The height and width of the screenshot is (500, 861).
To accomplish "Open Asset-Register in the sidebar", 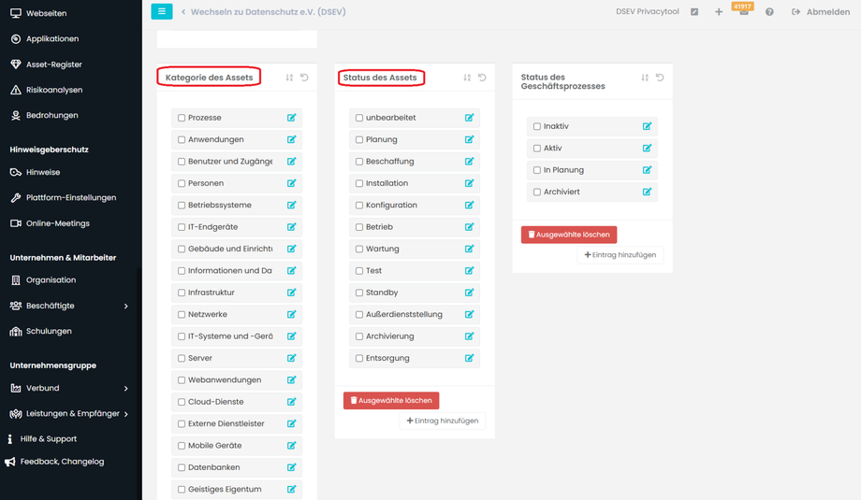I will (53, 64).
